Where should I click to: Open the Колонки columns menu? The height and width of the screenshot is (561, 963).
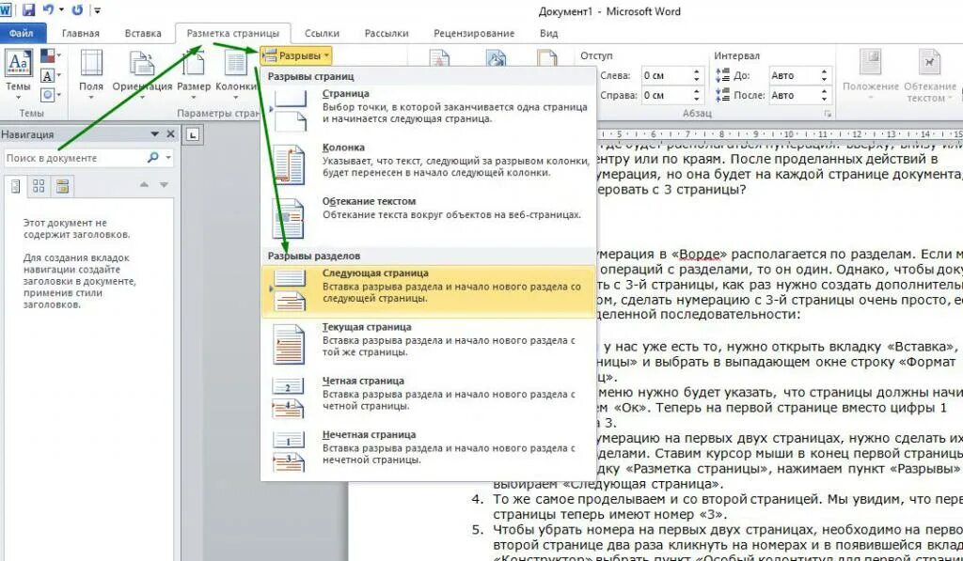click(x=236, y=75)
